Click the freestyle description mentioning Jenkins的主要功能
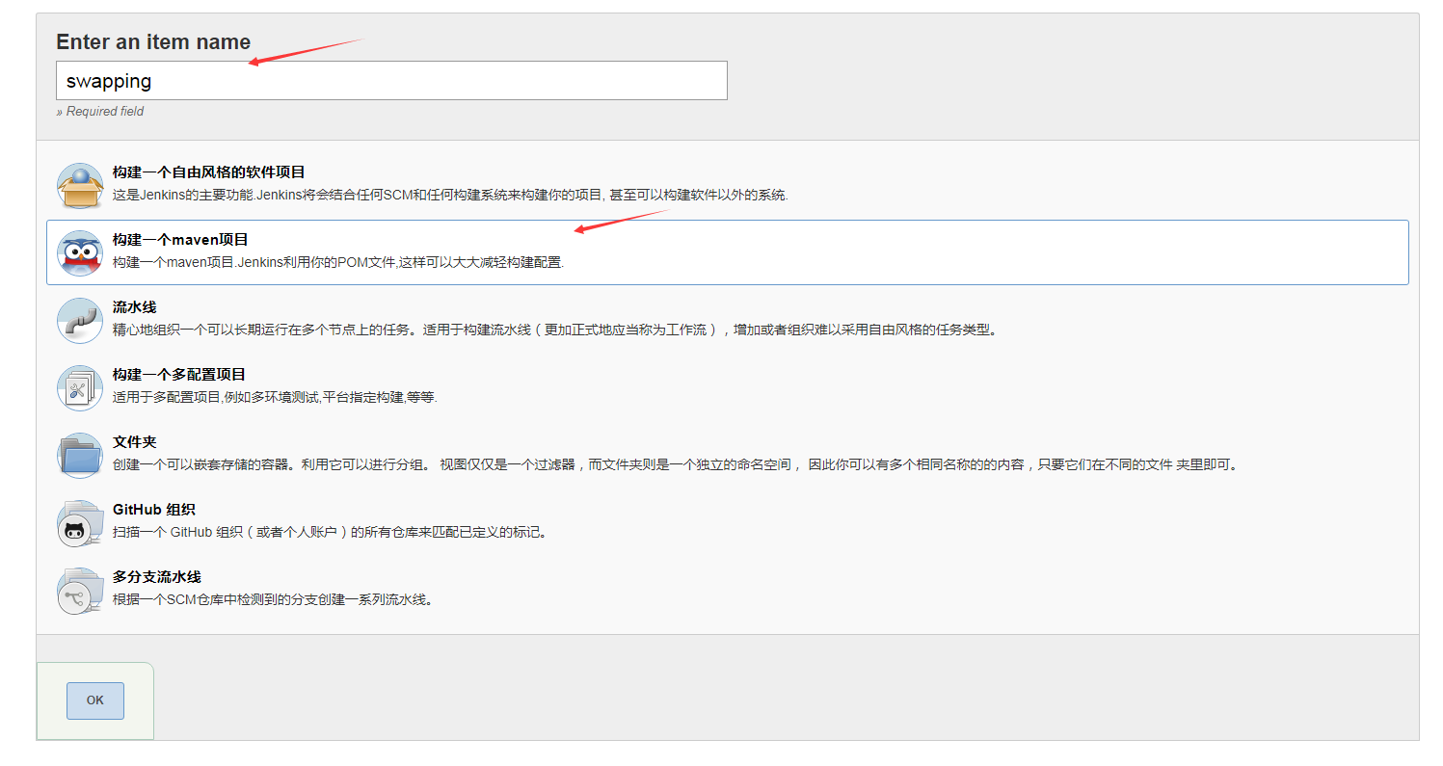Screen dimensions: 1443x766 tap(450, 195)
